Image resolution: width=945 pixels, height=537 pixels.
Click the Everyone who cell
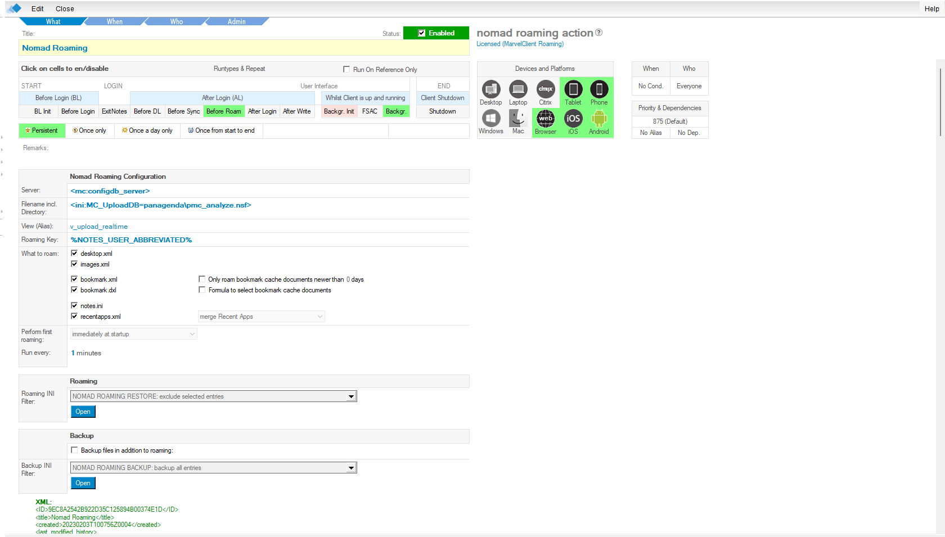pos(689,86)
